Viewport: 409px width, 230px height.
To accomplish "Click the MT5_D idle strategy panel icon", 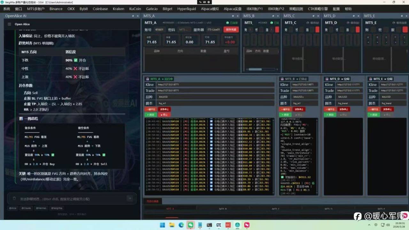I will tap(327, 79).
